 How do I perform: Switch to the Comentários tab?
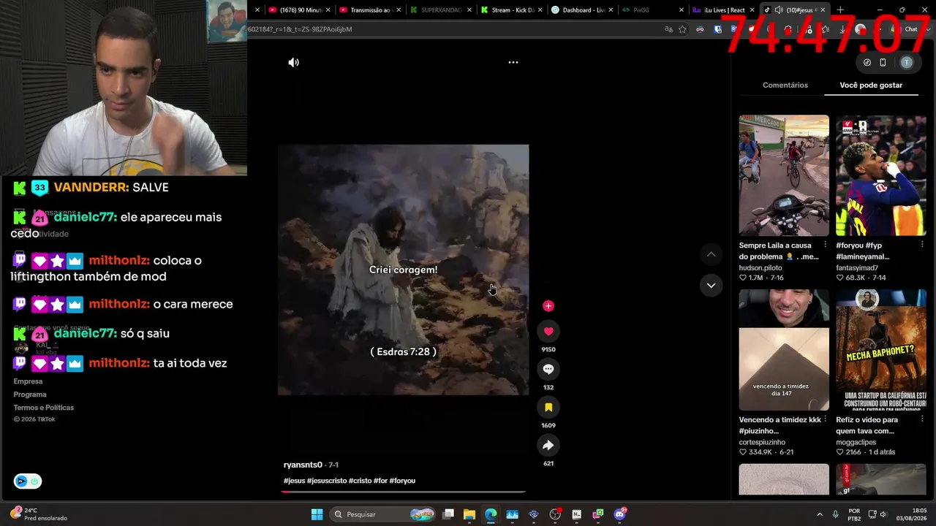coord(785,85)
